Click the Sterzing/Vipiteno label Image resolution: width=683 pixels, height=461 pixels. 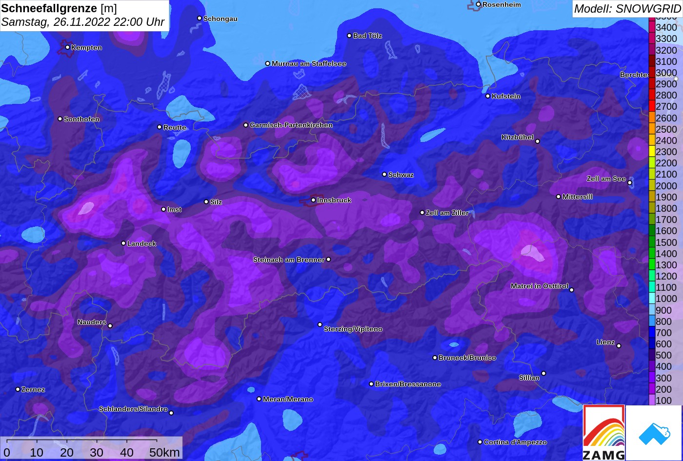[353, 329]
